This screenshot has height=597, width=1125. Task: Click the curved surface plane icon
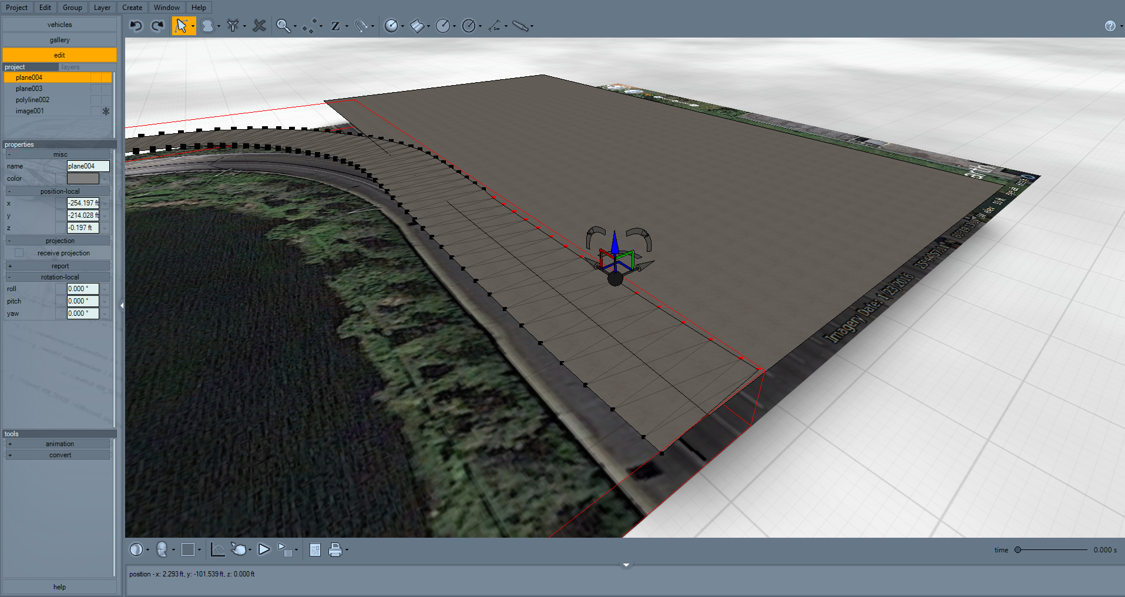(417, 26)
